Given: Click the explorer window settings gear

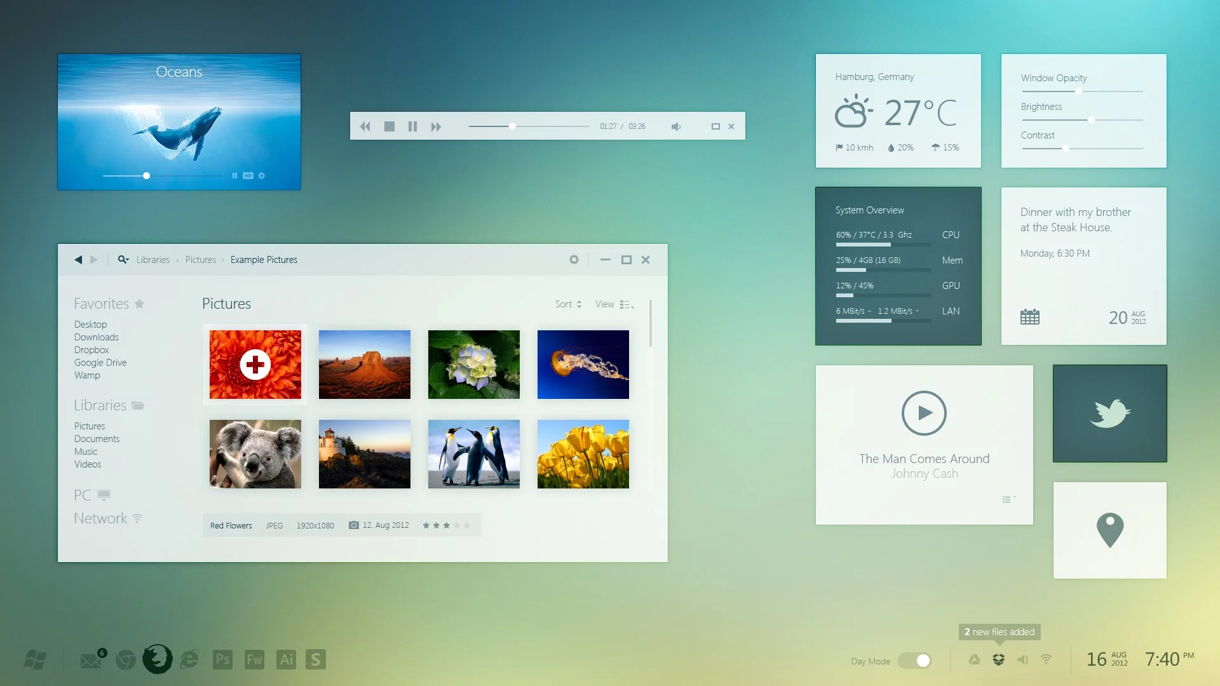Looking at the screenshot, I should tap(574, 260).
